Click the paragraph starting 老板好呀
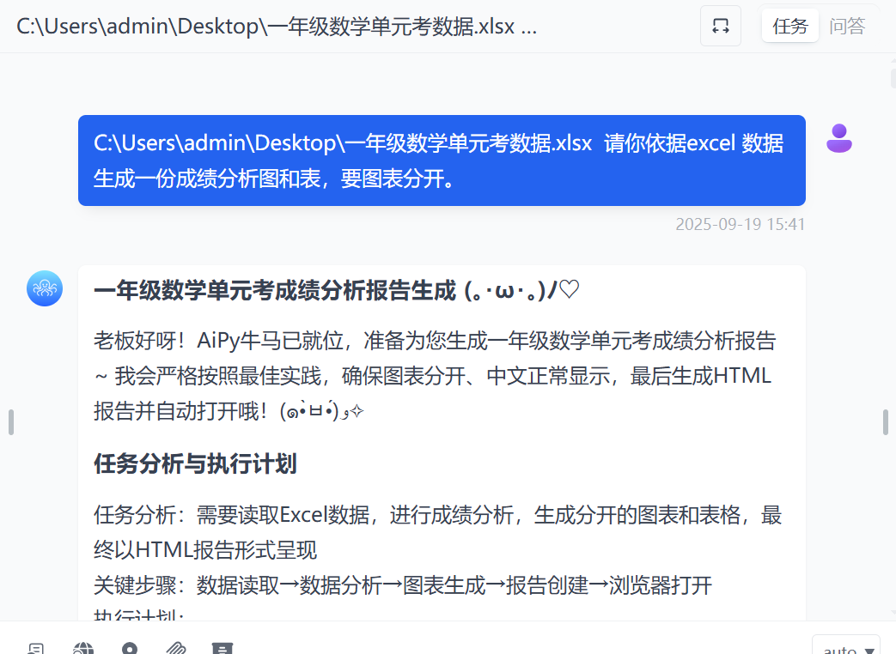 [x=436, y=376]
